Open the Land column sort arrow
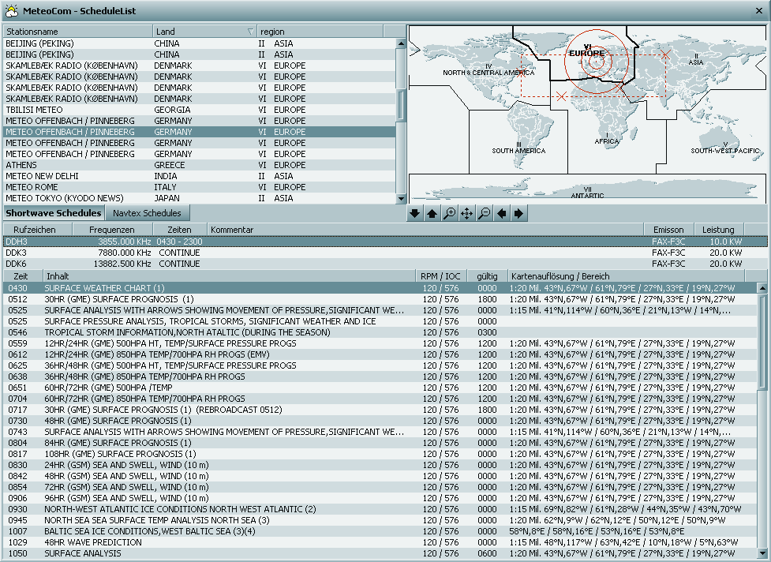This screenshot has width=771, height=562. (251, 32)
